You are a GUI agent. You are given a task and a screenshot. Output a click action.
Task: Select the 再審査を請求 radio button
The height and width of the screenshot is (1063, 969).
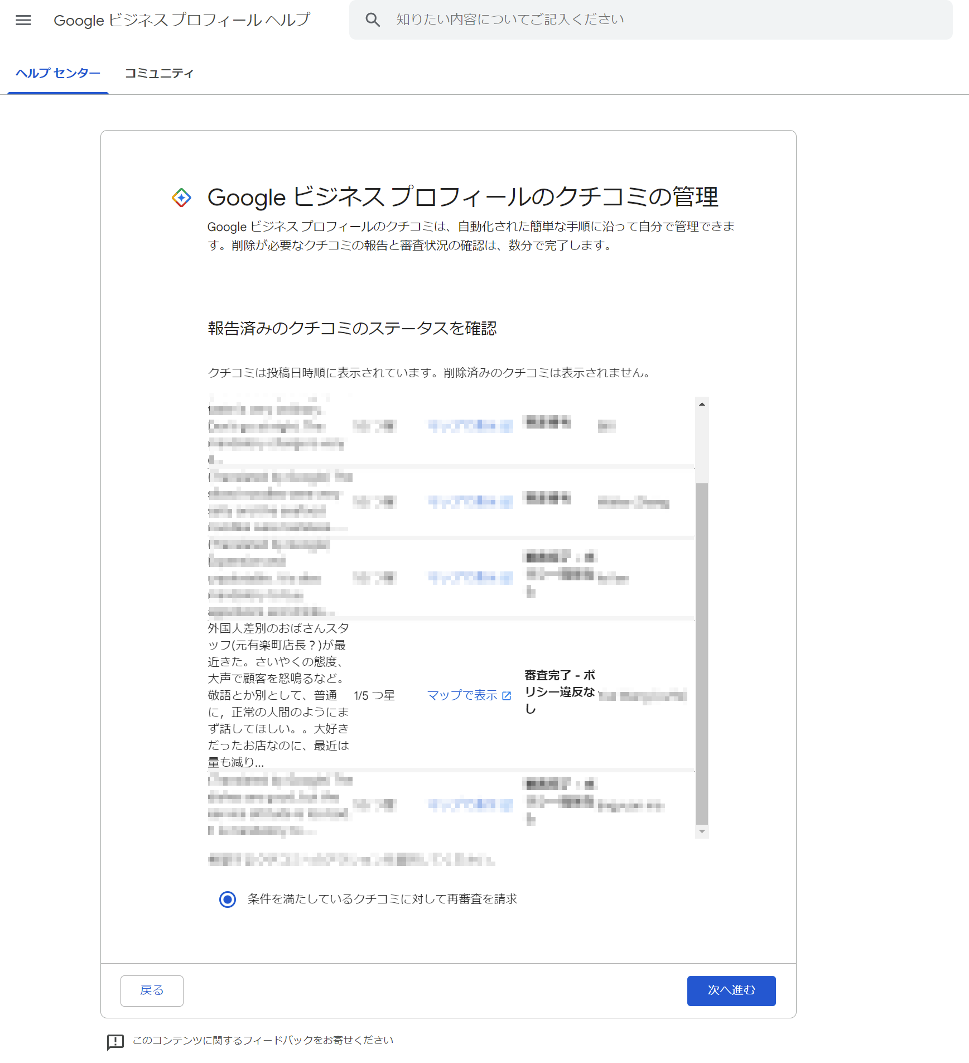point(228,900)
